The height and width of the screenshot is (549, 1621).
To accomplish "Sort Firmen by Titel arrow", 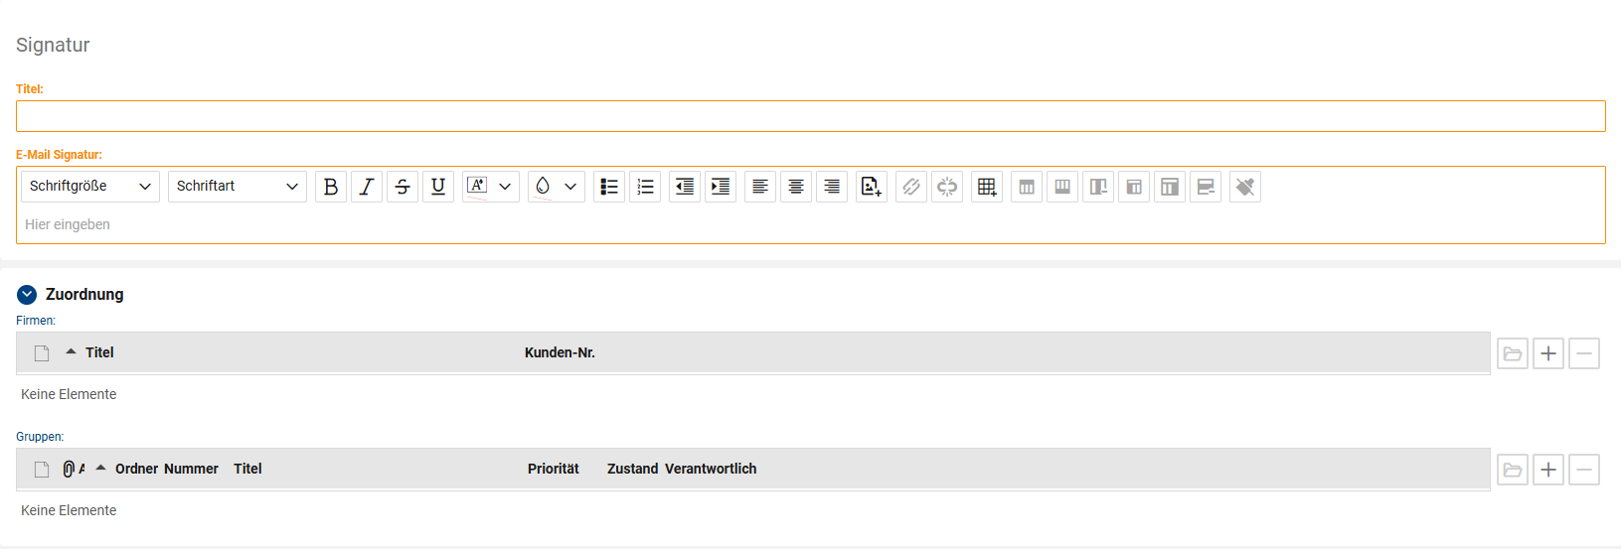I will click(x=71, y=351).
